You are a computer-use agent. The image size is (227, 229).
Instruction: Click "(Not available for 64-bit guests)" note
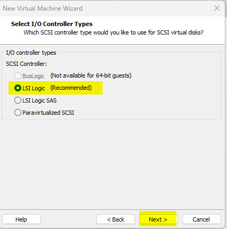pos(91,75)
